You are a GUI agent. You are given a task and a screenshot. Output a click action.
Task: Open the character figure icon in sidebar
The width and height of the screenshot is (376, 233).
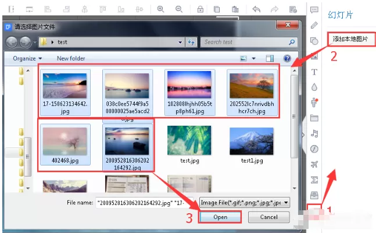(314, 103)
